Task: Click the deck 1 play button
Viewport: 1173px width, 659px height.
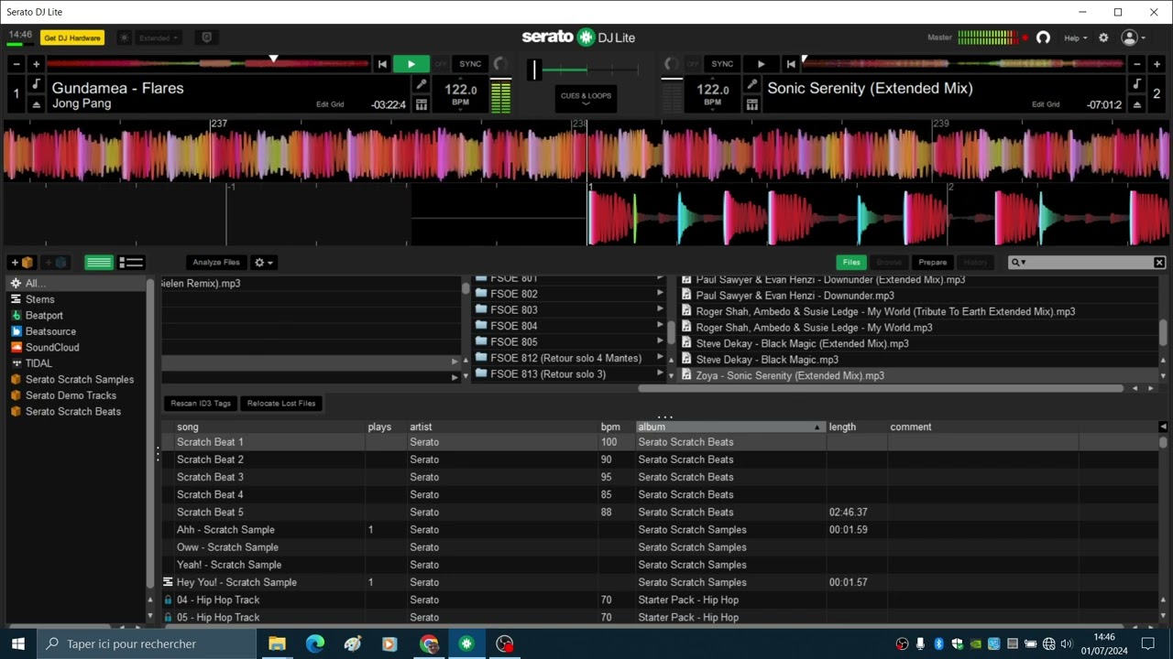Action: (411, 64)
